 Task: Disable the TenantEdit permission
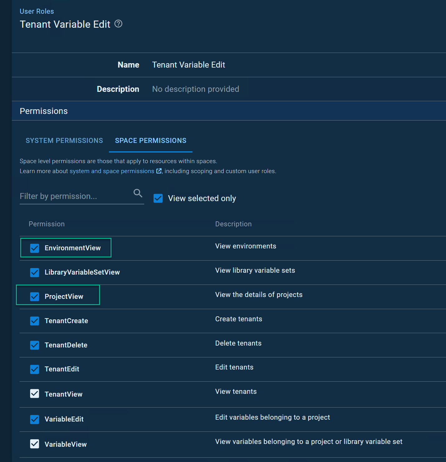click(35, 369)
